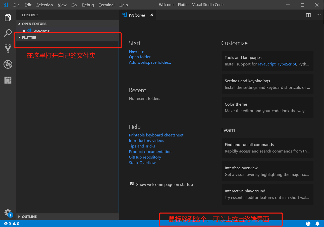
Task: Select Welcome entry in Open Editors
Action: click(67, 31)
